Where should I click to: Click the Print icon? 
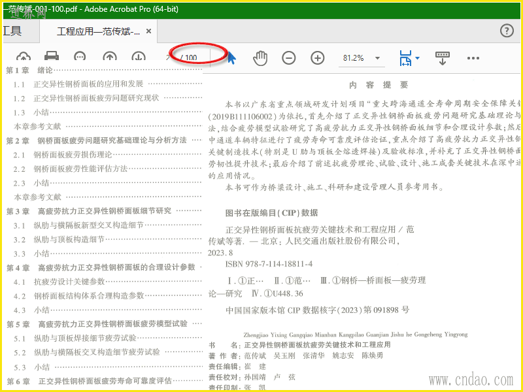pyautogui.click(x=52, y=56)
